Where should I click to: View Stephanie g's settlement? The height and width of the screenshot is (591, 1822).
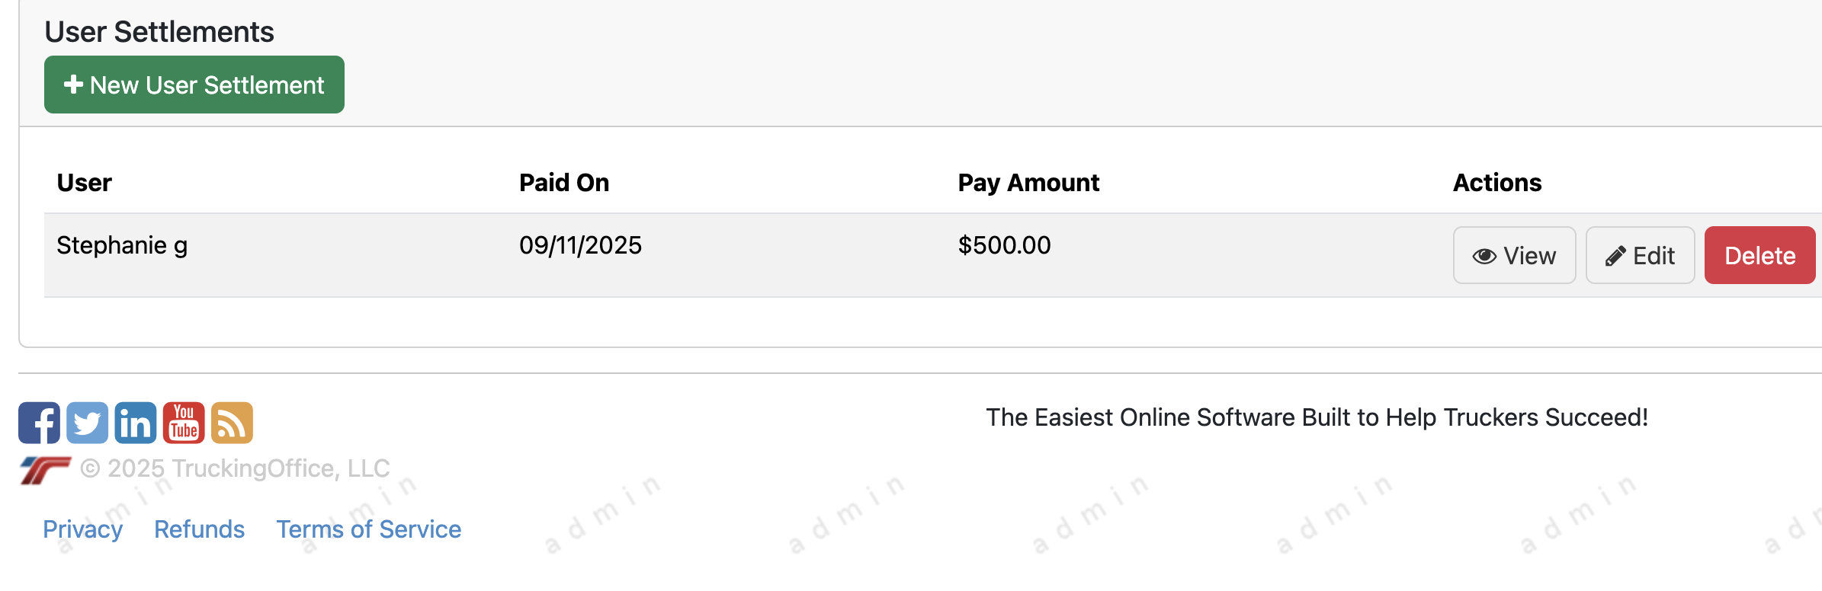coord(1514,256)
